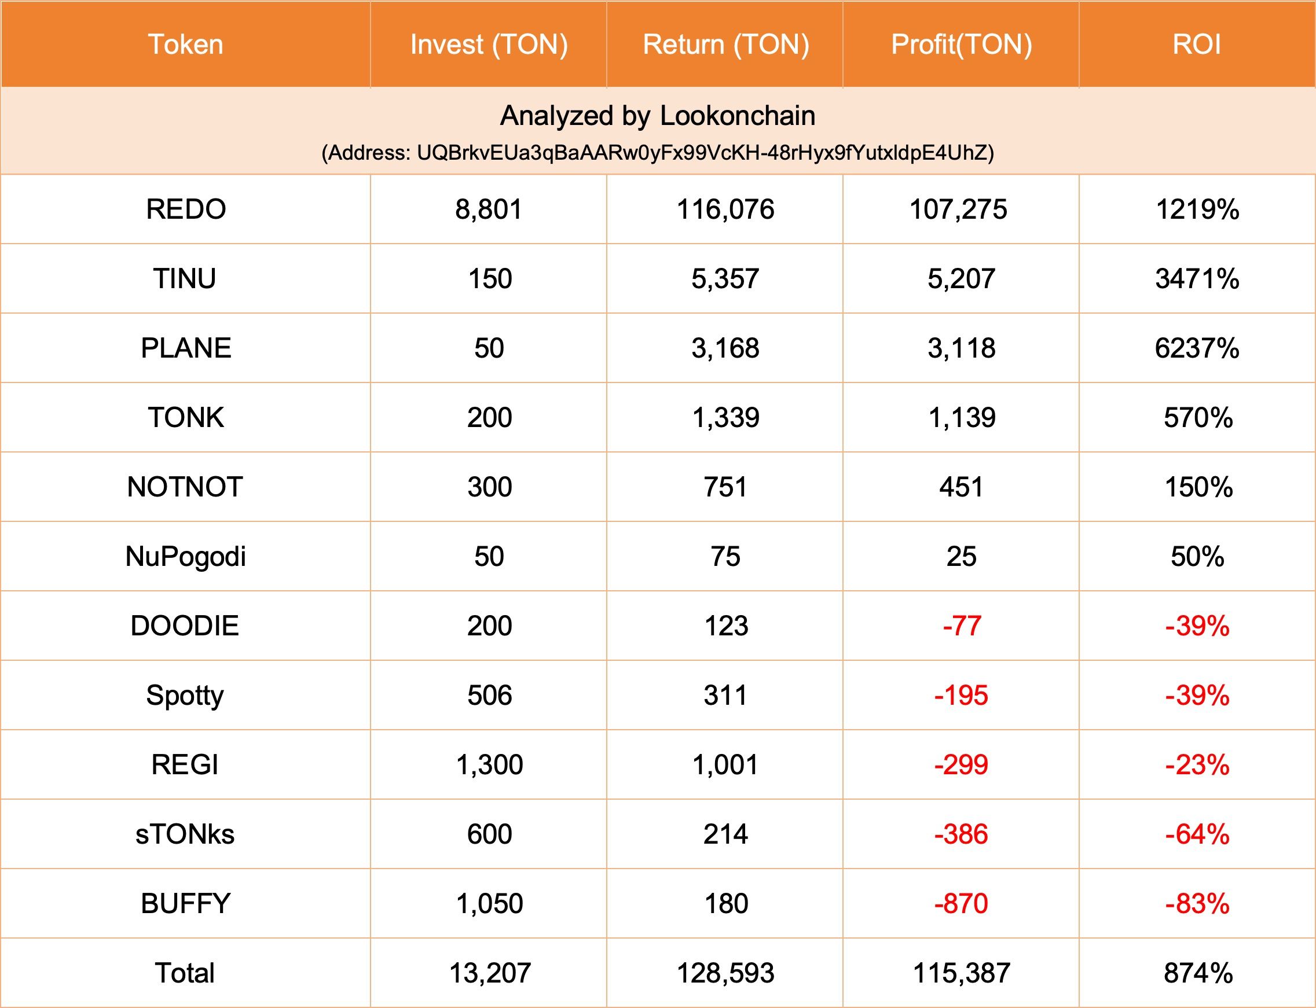Viewport: 1316px width, 1008px height.
Task: Select the NuPogodi token cell
Action: pos(185,556)
